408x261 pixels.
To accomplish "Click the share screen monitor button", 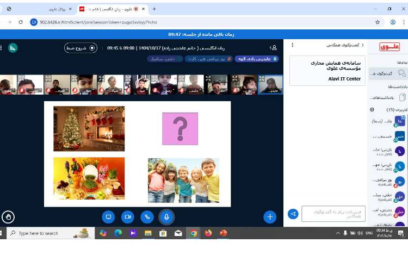I will coord(108,217).
